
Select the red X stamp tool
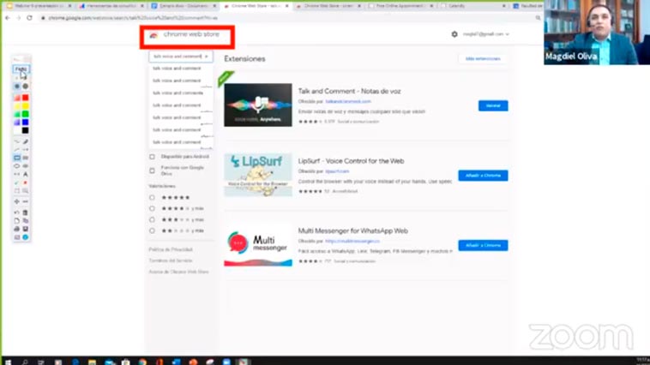25,182
